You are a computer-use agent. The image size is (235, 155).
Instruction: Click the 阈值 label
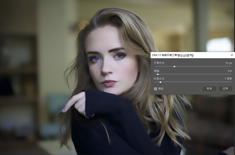coord(157,71)
